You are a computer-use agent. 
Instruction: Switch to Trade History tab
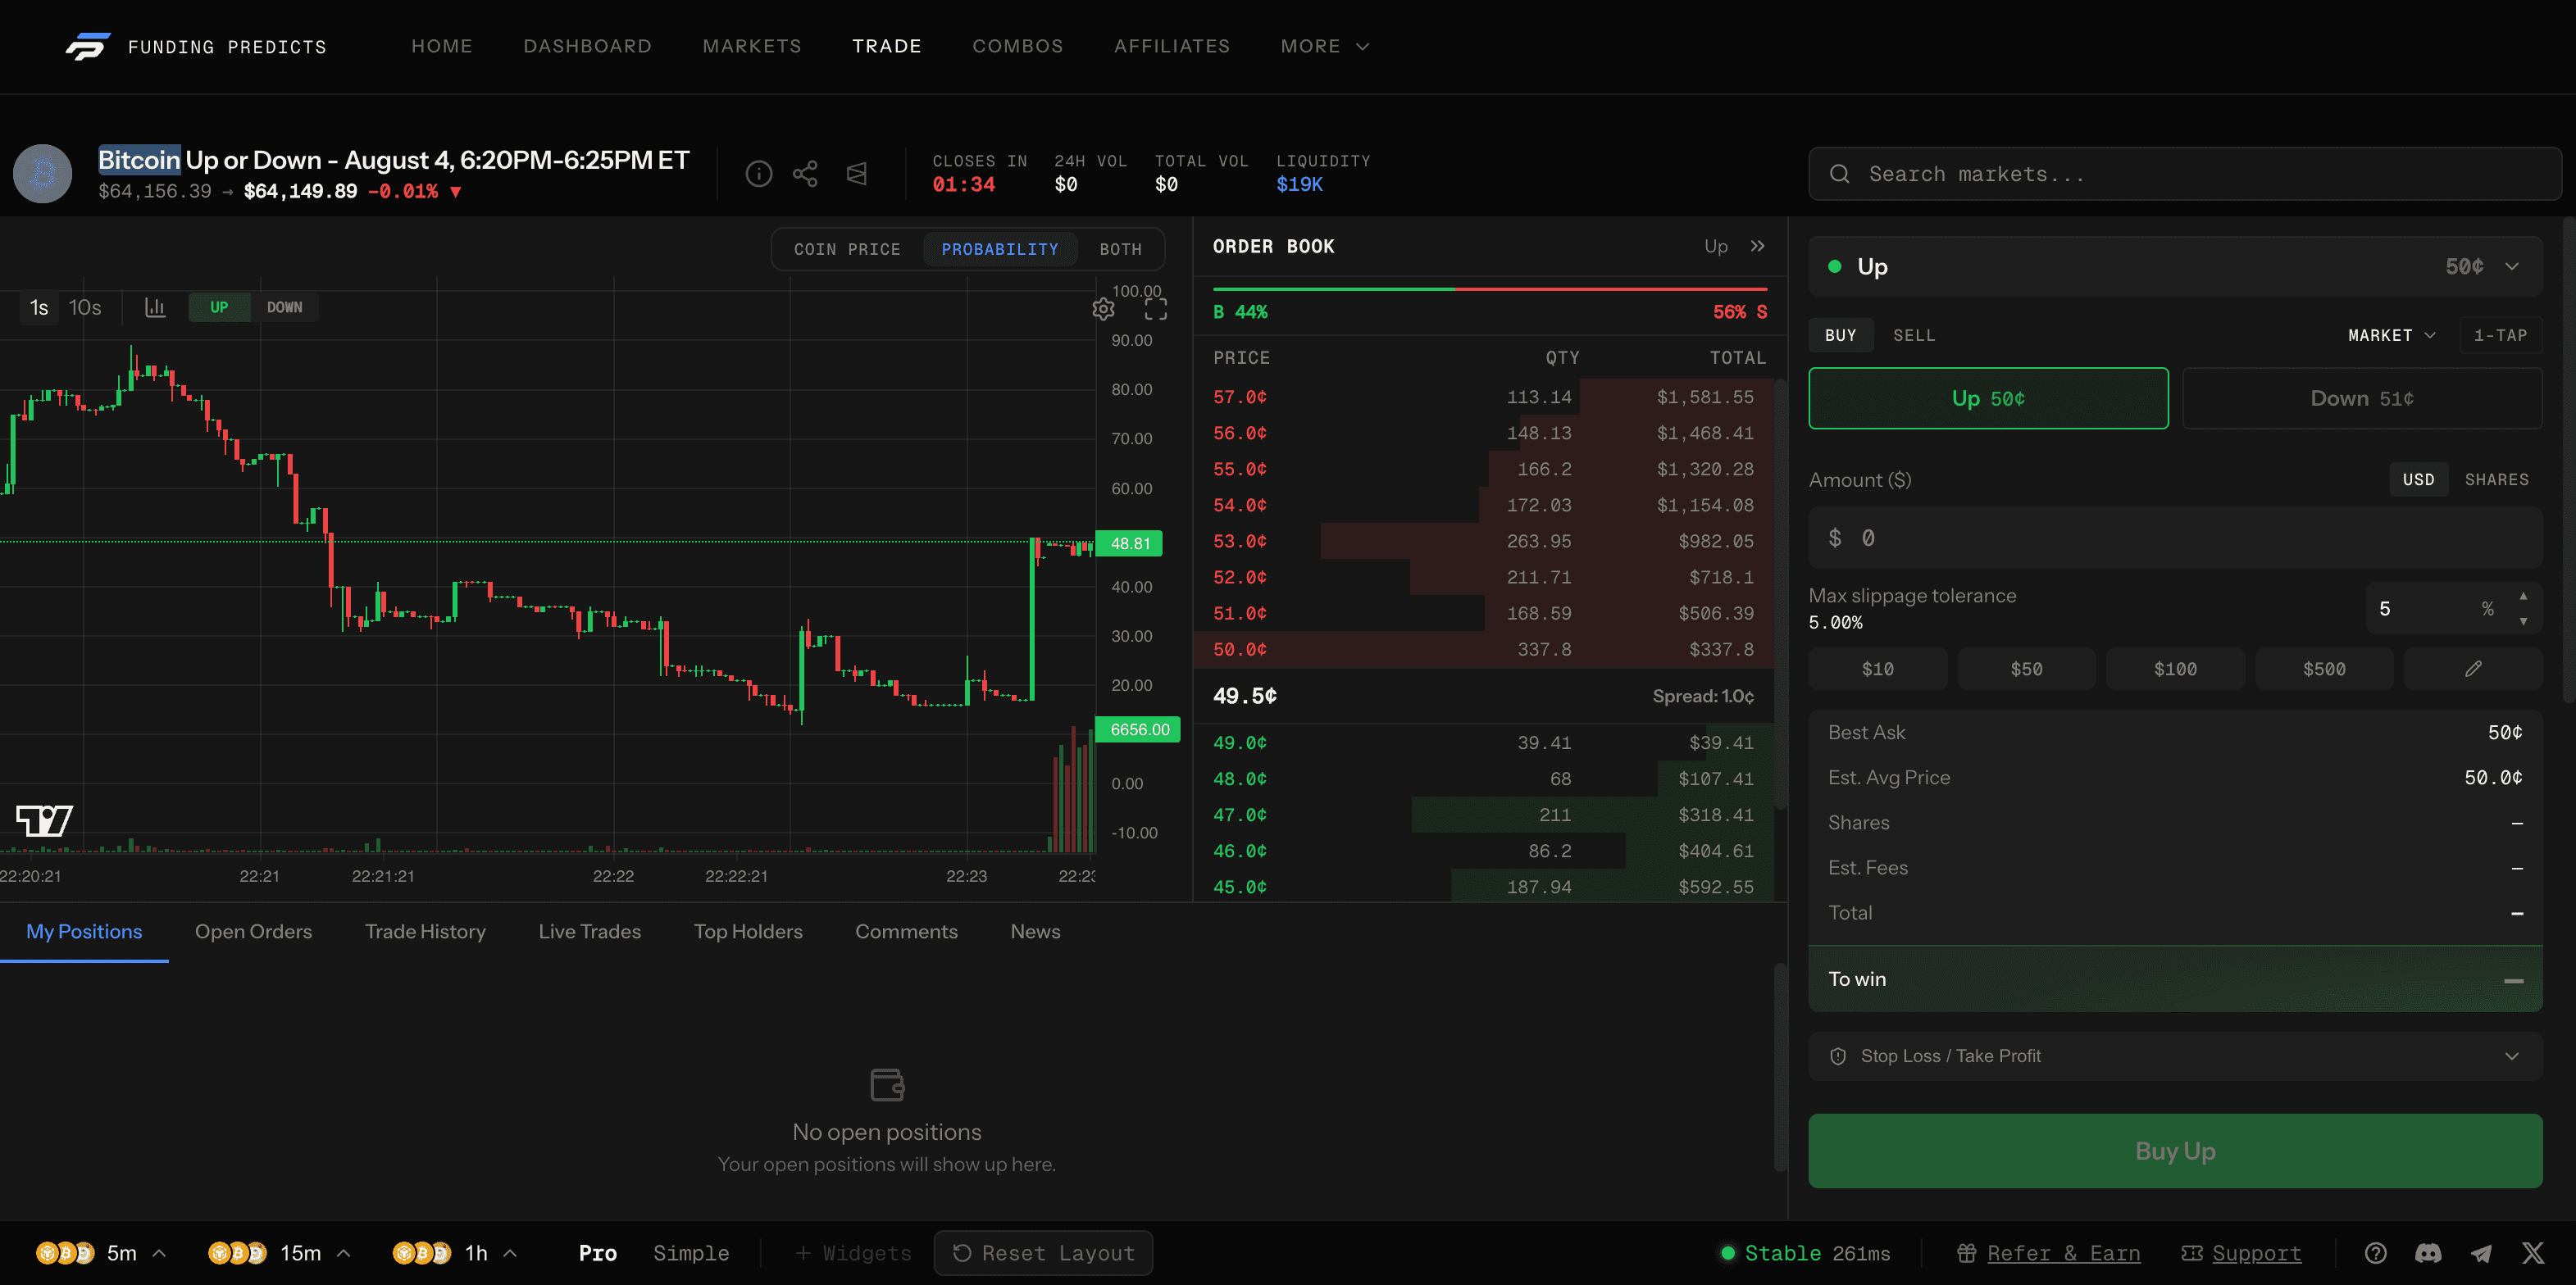425,931
